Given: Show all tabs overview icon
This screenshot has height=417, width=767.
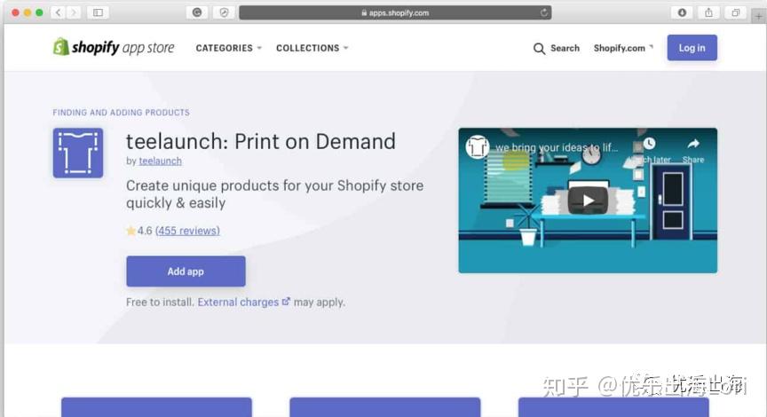Looking at the screenshot, I should (x=735, y=12).
